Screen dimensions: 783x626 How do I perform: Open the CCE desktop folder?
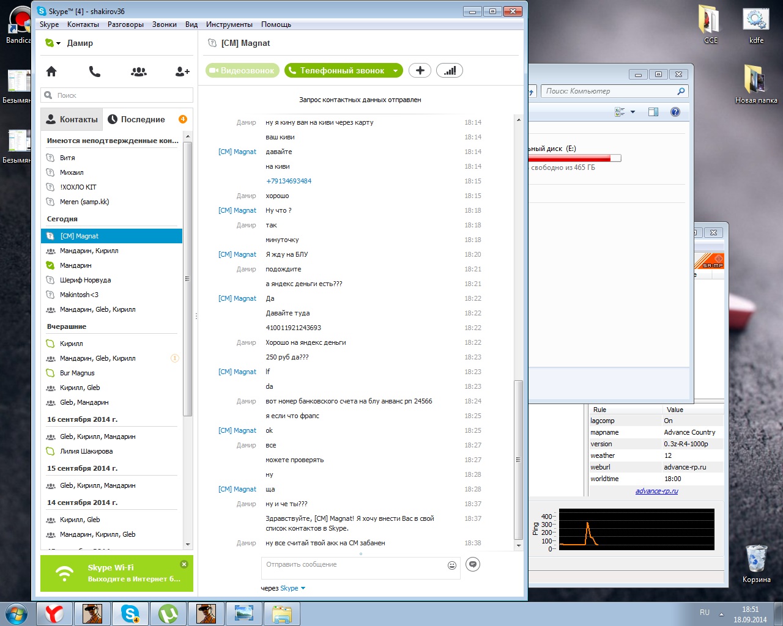click(710, 24)
